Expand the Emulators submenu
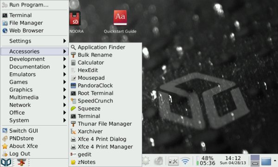The width and height of the screenshot is (278, 167). click(35, 74)
